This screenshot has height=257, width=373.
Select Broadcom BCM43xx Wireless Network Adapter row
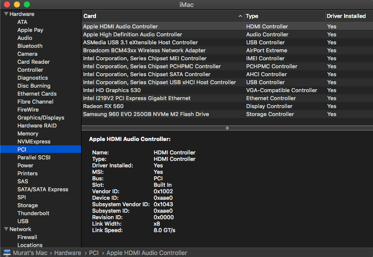point(227,50)
